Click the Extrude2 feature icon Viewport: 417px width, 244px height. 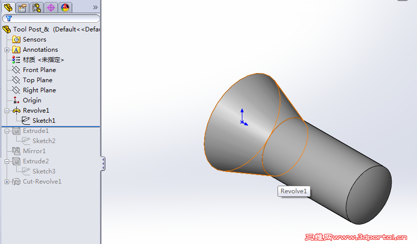click(x=16, y=161)
